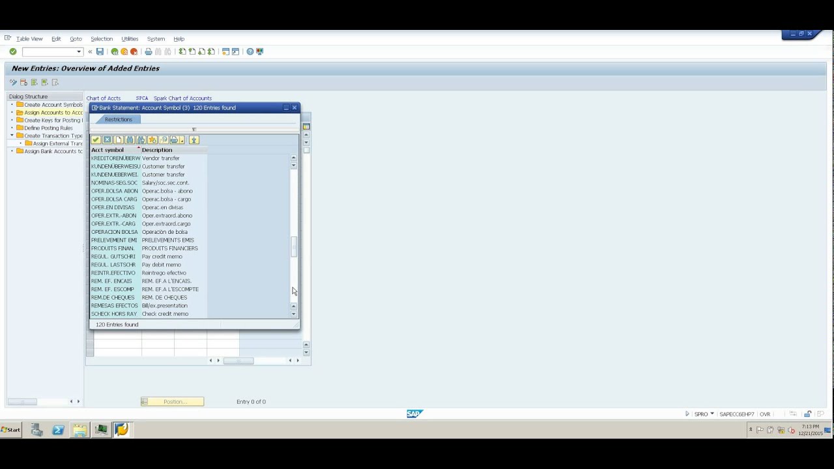Click the Position... button

click(x=172, y=402)
